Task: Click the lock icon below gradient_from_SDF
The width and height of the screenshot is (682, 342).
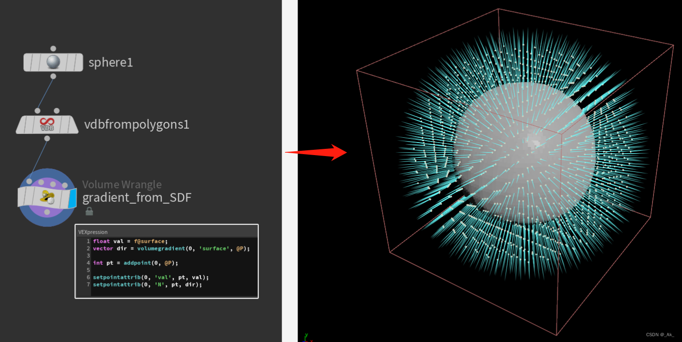Action: 90,210
